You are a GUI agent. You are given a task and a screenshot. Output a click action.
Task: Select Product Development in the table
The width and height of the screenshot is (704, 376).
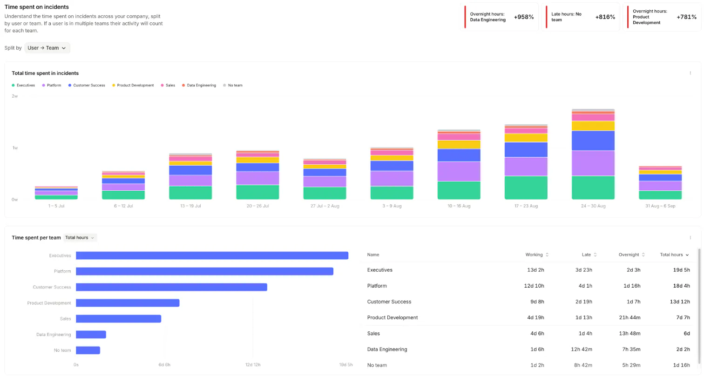pyautogui.click(x=393, y=317)
